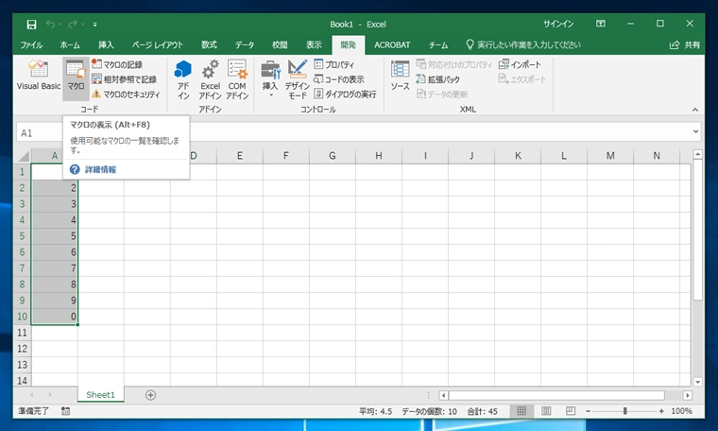Click 対応付けのプロパティ
The height and width of the screenshot is (431, 718).
[454, 64]
